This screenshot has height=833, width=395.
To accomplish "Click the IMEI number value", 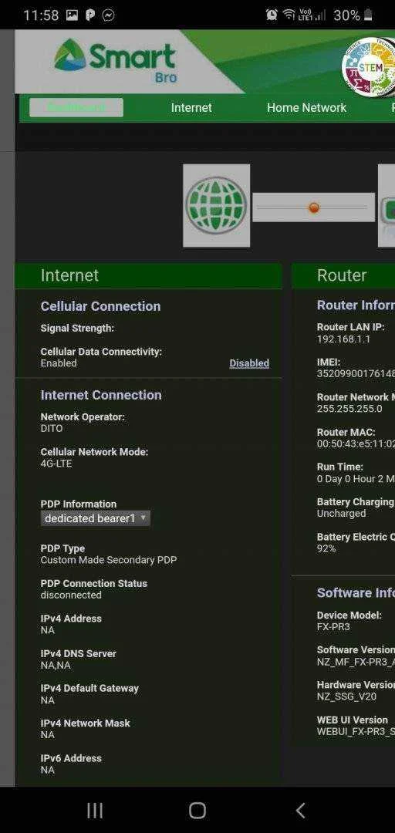I will coord(356,374).
